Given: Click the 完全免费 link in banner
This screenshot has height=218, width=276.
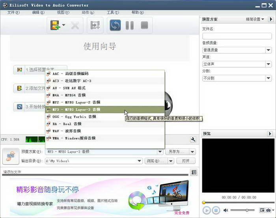Looking at the screenshot, I should coord(182,213).
